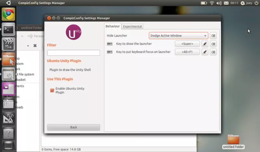This screenshot has width=260, height=152.
Task: Click Forward in the file manager toolbar
Action: 35,36
